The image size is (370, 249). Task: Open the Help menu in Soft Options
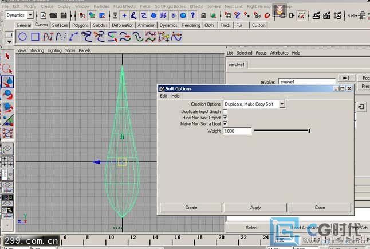(x=175, y=96)
